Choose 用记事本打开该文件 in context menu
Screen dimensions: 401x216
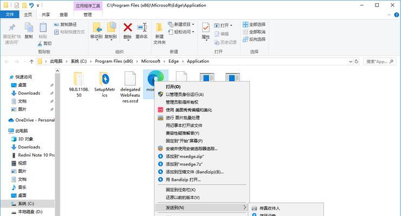201,125
